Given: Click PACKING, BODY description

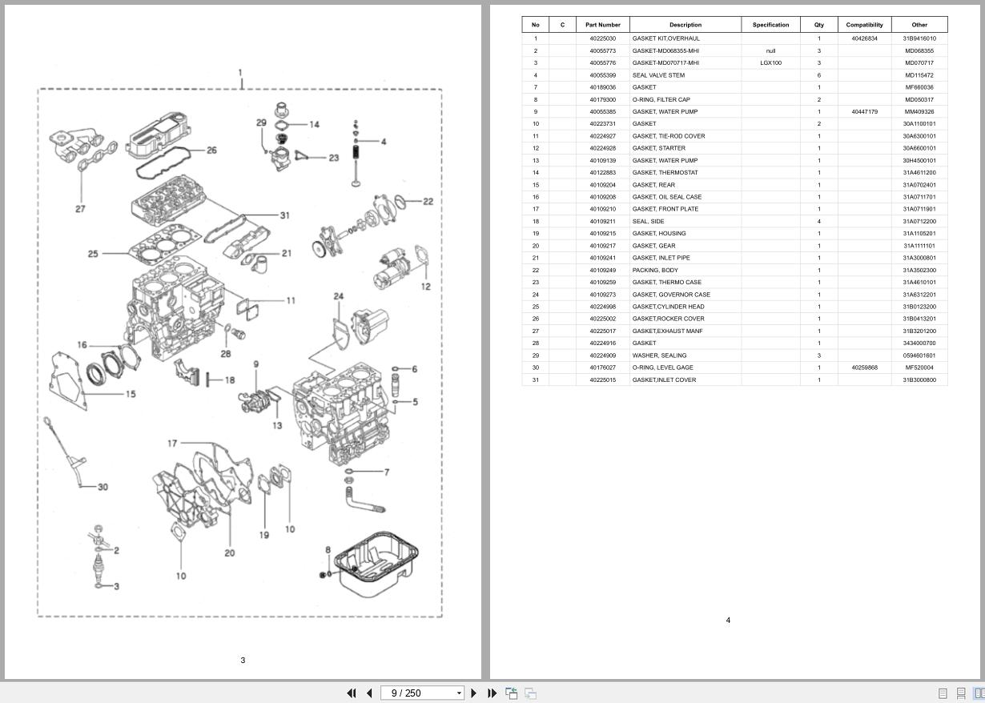Looking at the screenshot, I should pos(655,270).
